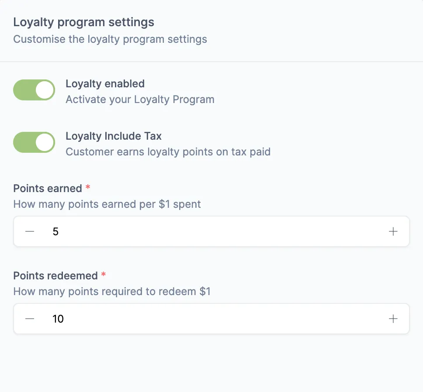Click the plus icon for Points redeemed
Viewport: 423px width, 392px height.
point(393,319)
